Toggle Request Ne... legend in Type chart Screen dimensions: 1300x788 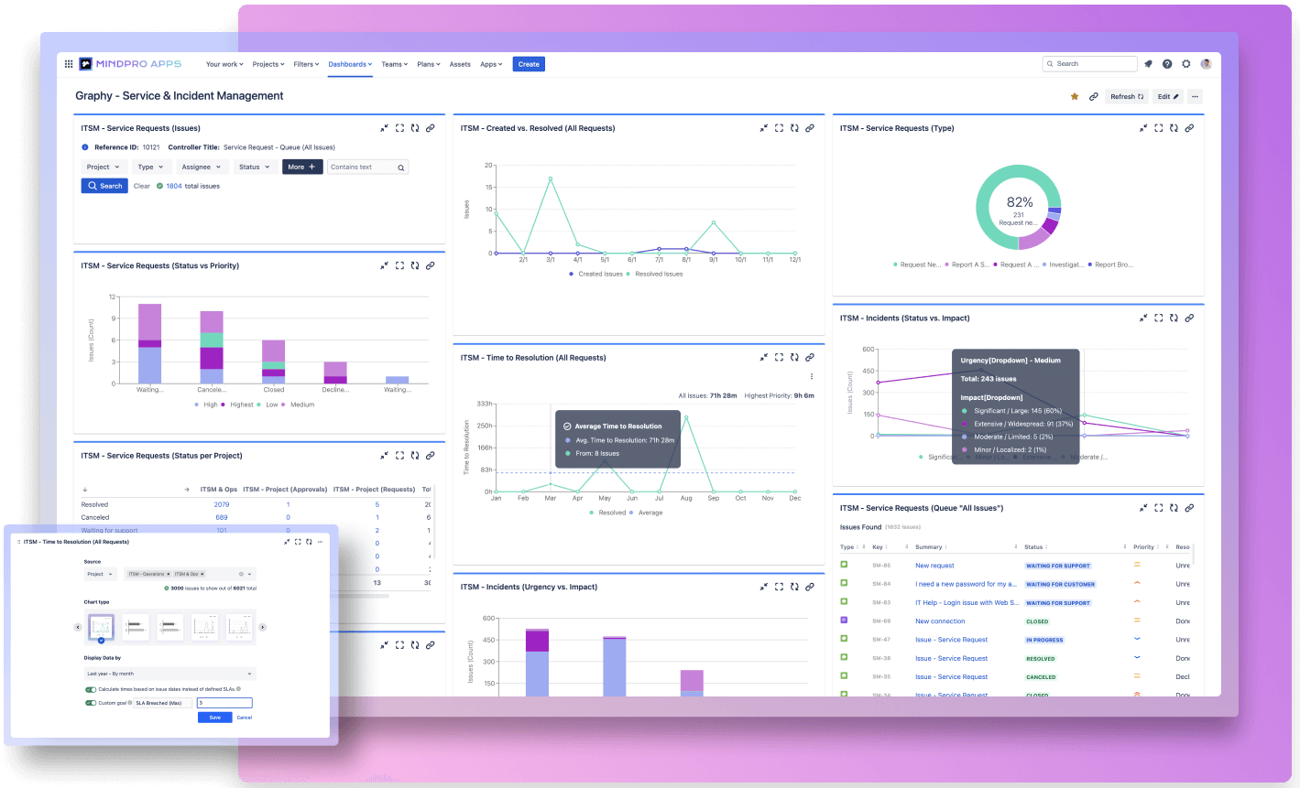click(x=917, y=264)
